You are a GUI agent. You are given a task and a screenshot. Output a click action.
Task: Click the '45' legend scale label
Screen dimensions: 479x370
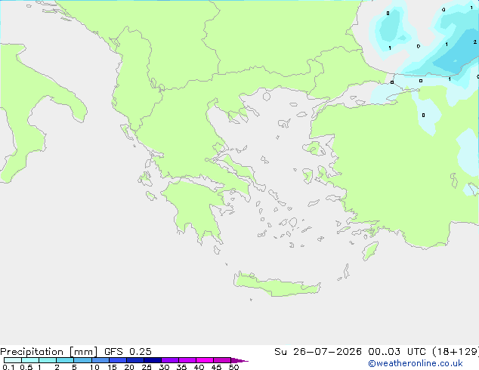pos(216,367)
